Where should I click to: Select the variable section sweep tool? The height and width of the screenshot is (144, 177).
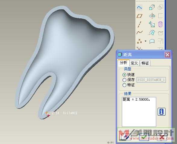152,24
